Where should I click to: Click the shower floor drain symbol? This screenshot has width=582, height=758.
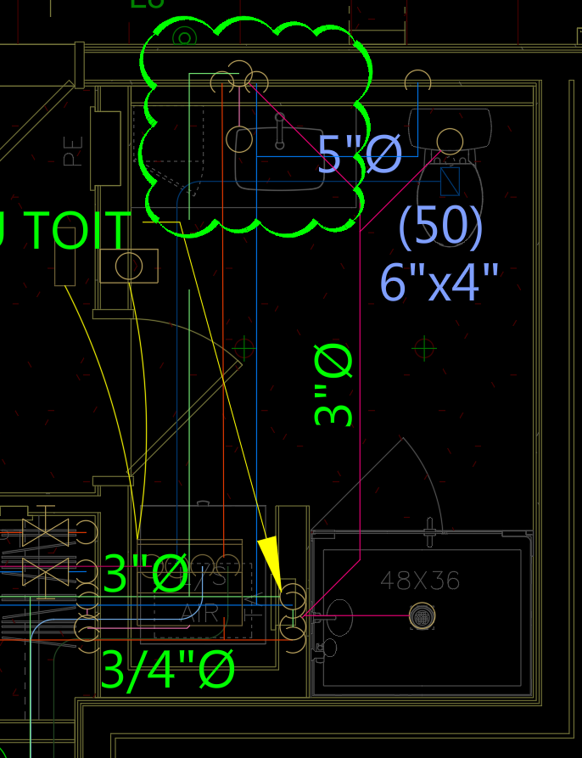(x=422, y=616)
